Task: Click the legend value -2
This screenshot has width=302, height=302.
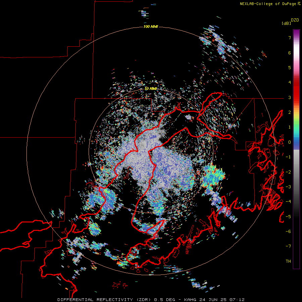Action: 288,172
